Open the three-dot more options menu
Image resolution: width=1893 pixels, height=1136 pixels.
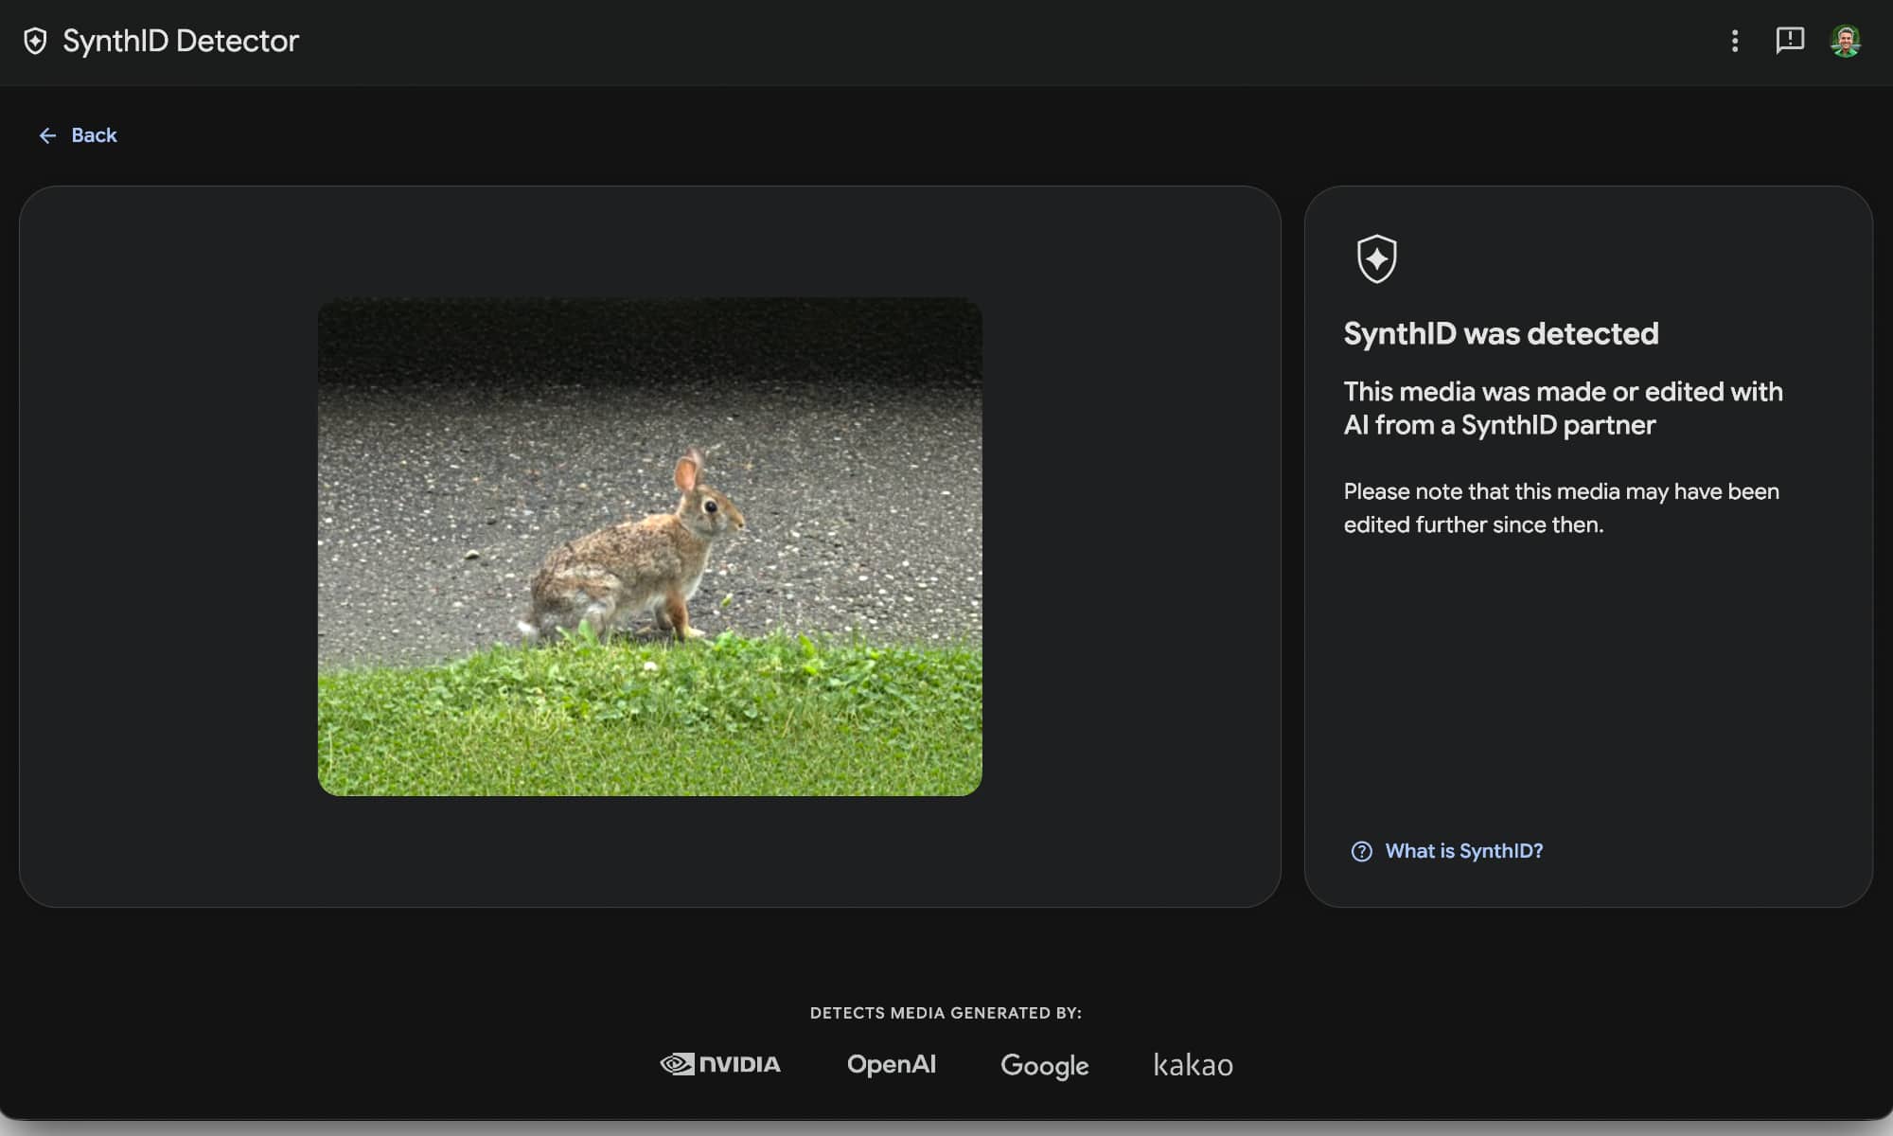1735,41
